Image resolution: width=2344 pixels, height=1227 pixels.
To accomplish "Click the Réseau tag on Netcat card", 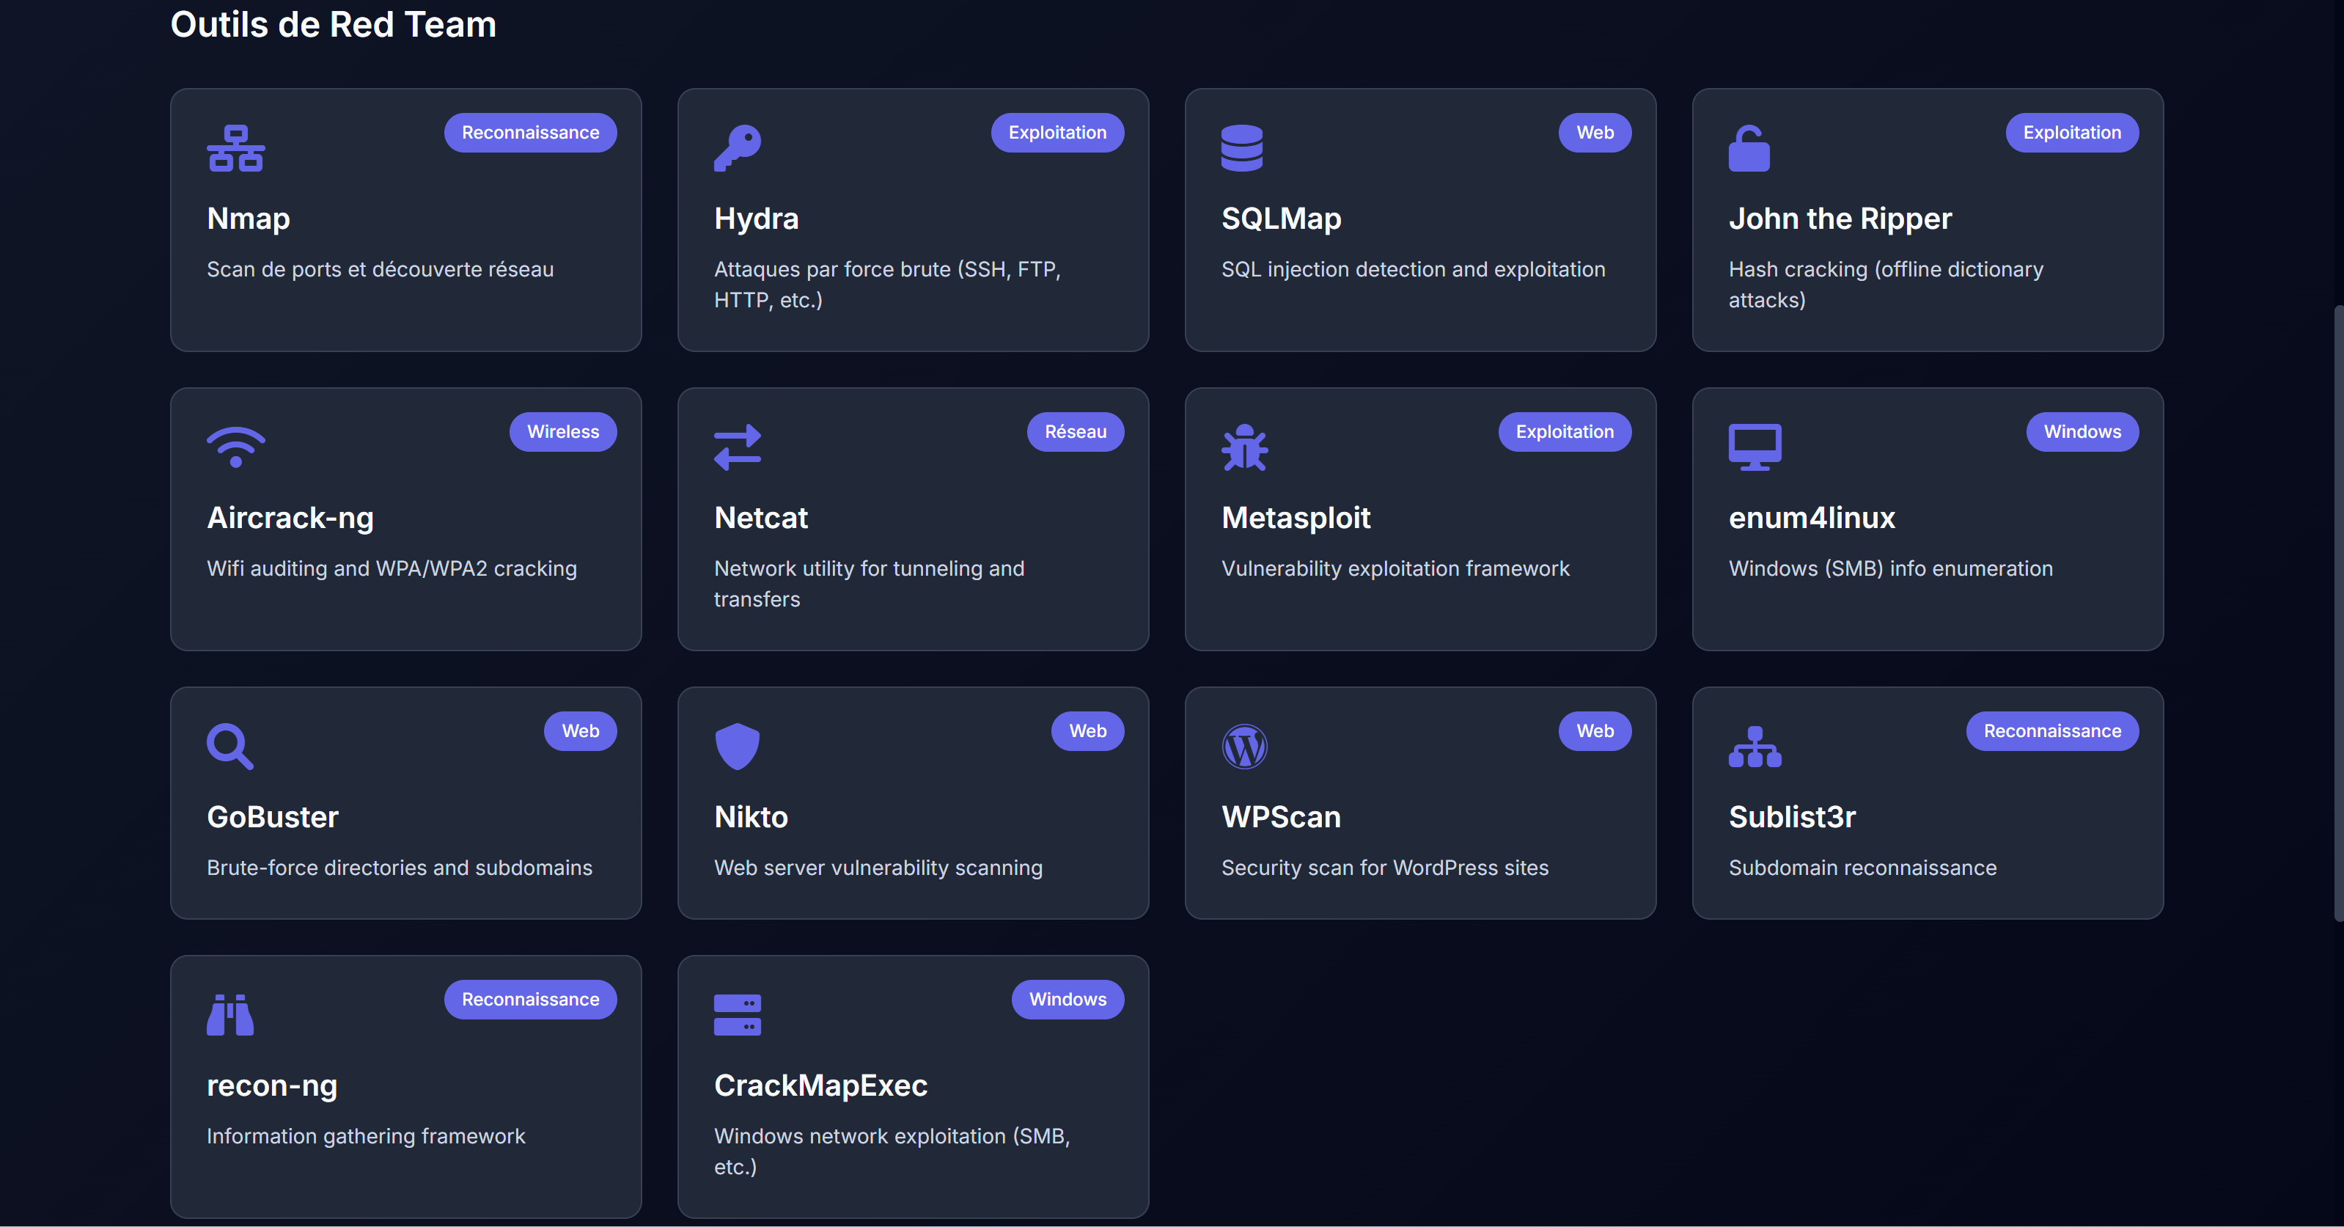I will coord(1075,431).
